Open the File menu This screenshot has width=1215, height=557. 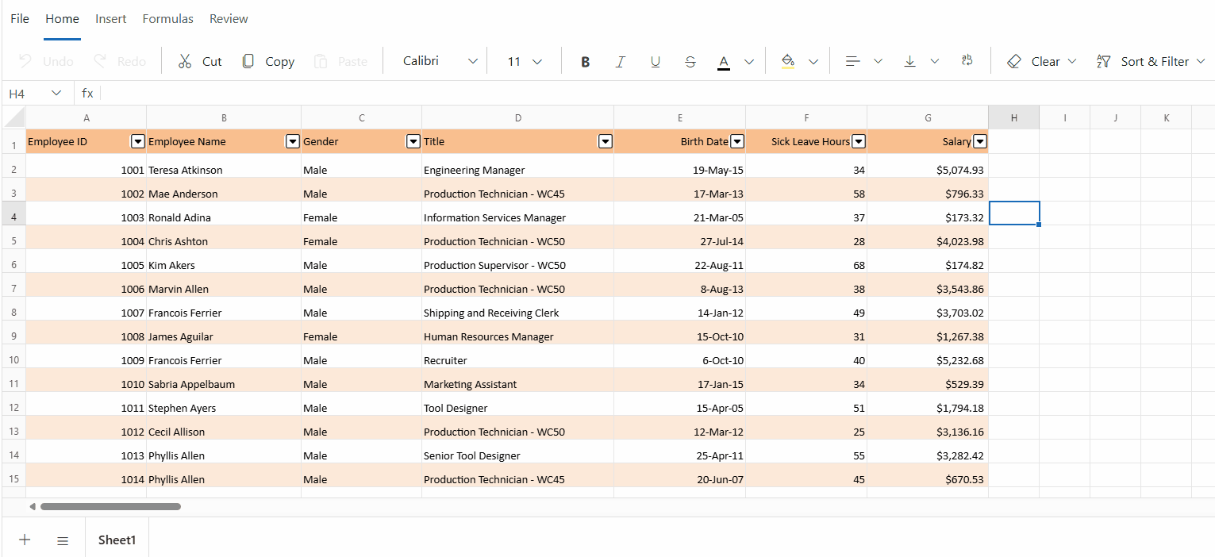20,18
